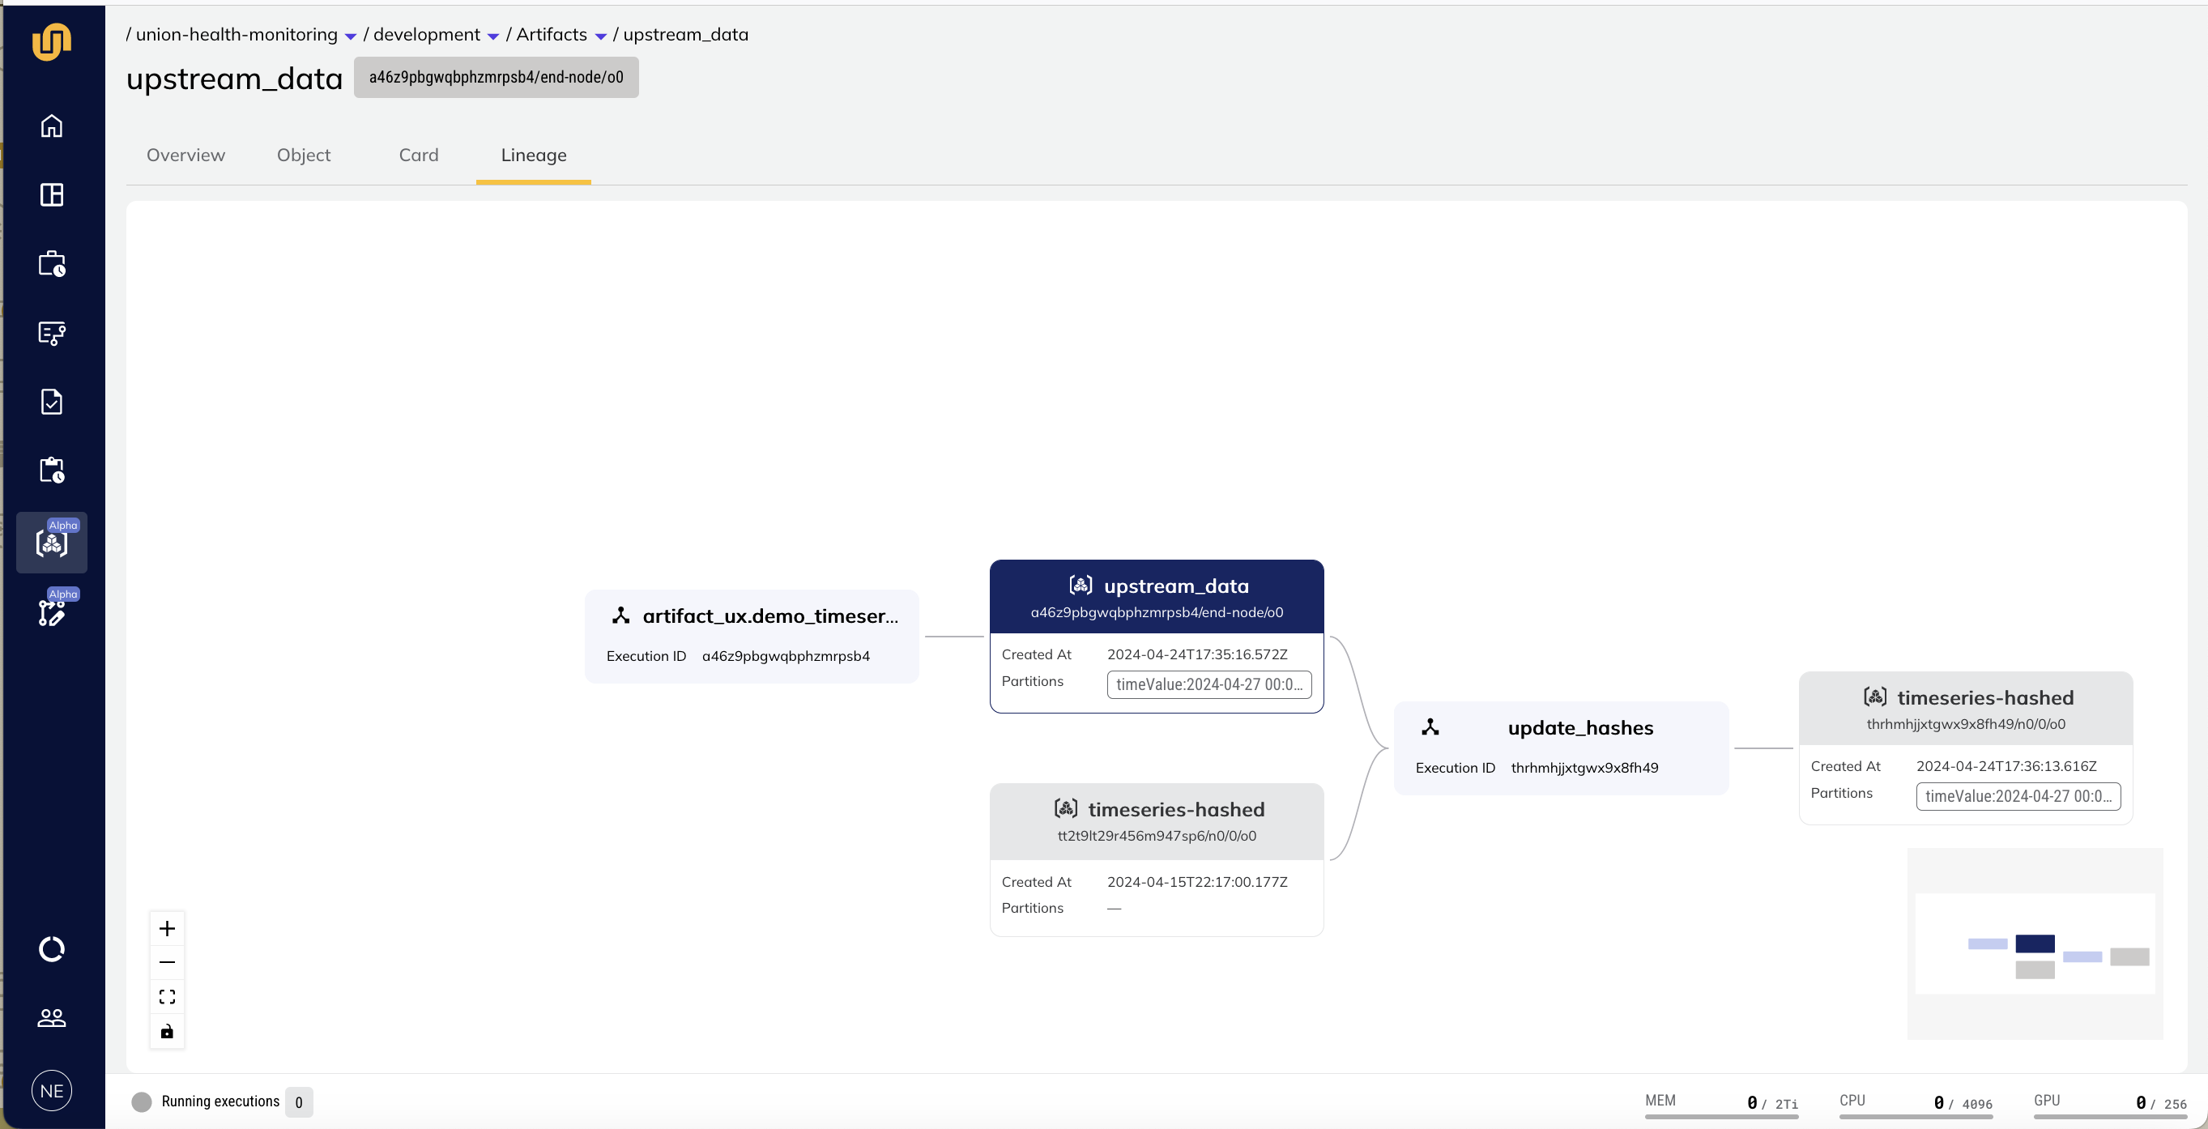
Task: Click the Union logo in the sidebar
Action: [x=51, y=41]
